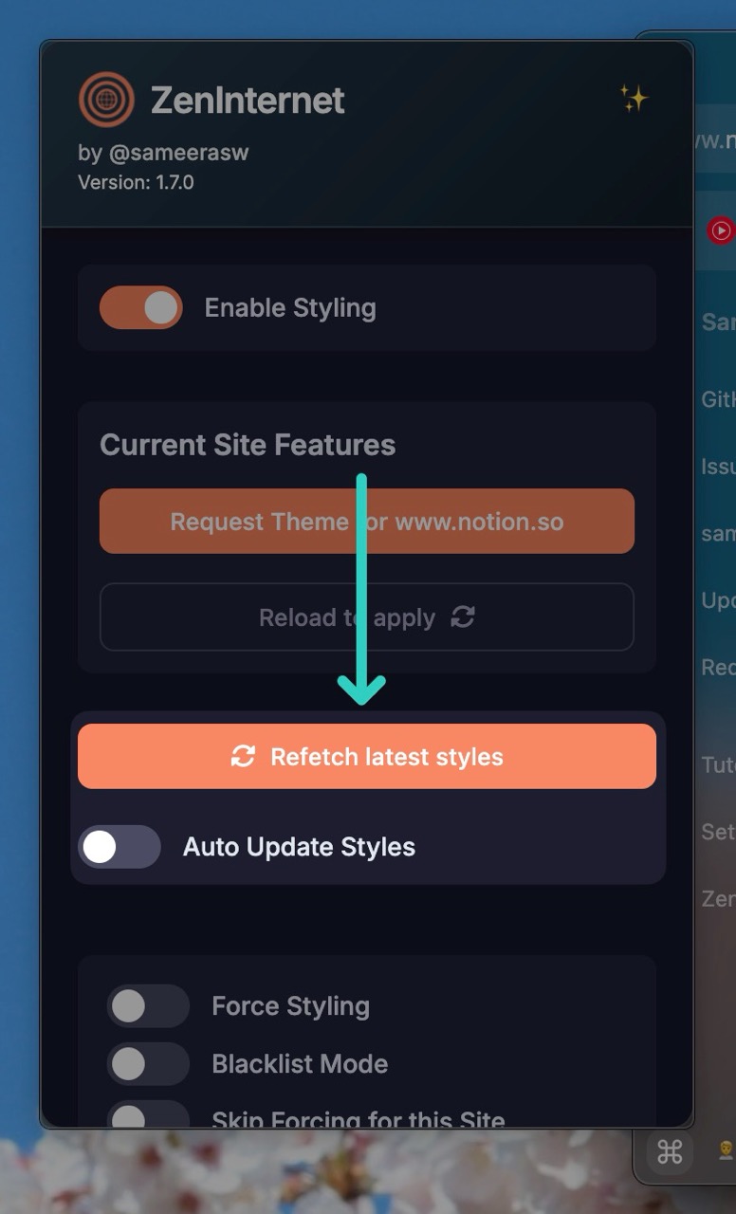Open the YouTube Music red play icon
Image resolution: width=736 pixels, height=1214 pixels.
tap(722, 230)
